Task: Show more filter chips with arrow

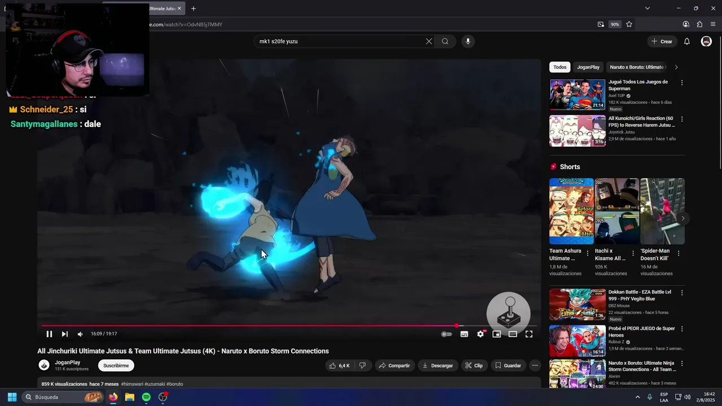Action: [x=676, y=67]
